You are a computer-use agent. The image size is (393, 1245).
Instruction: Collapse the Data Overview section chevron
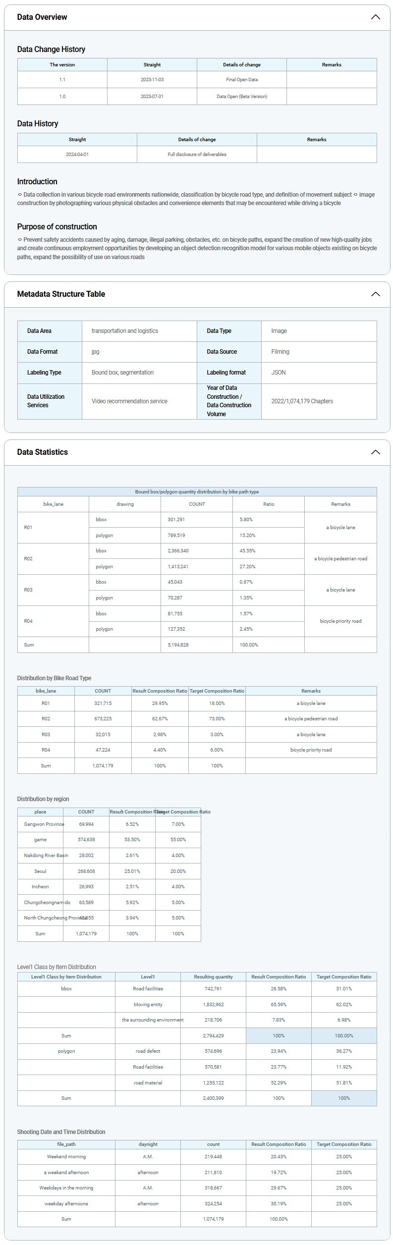[375, 17]
